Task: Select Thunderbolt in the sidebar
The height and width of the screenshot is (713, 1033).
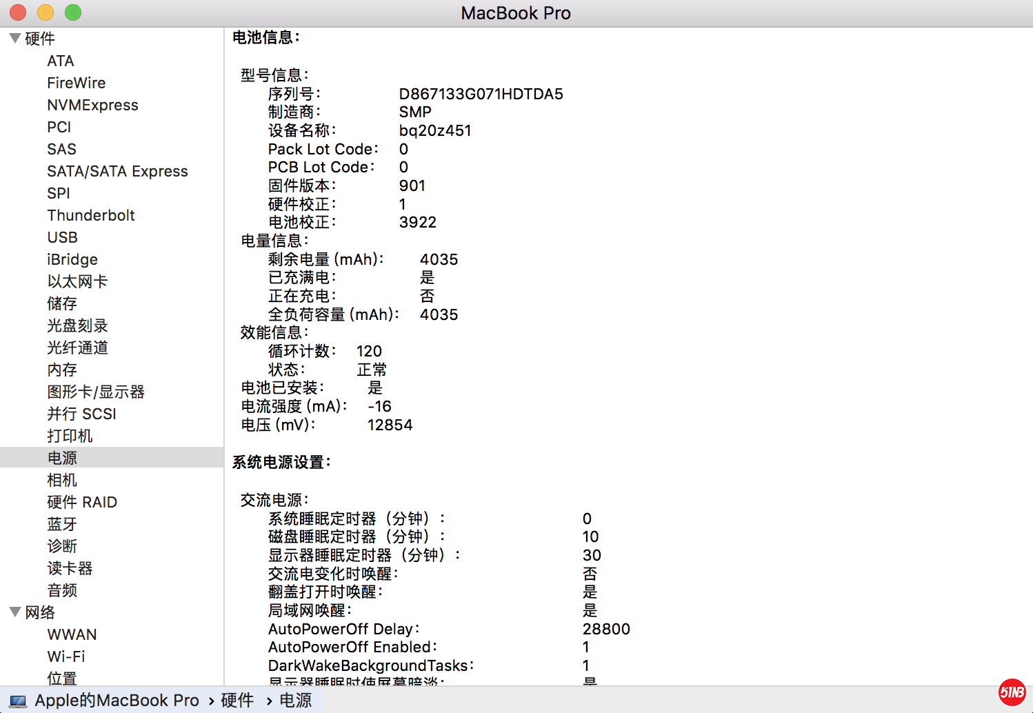Action: point(90,215)
